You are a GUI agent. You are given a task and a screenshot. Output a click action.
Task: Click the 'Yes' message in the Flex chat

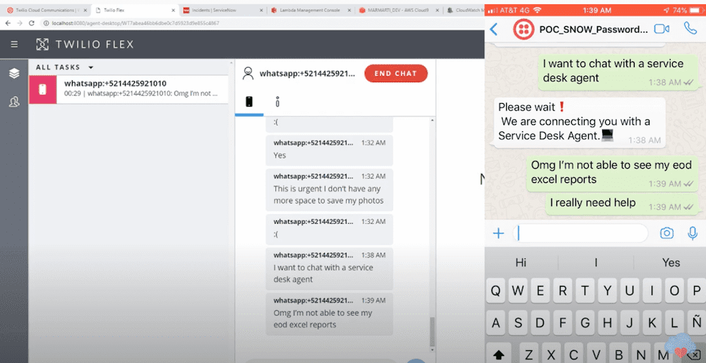tap(329, 150)
